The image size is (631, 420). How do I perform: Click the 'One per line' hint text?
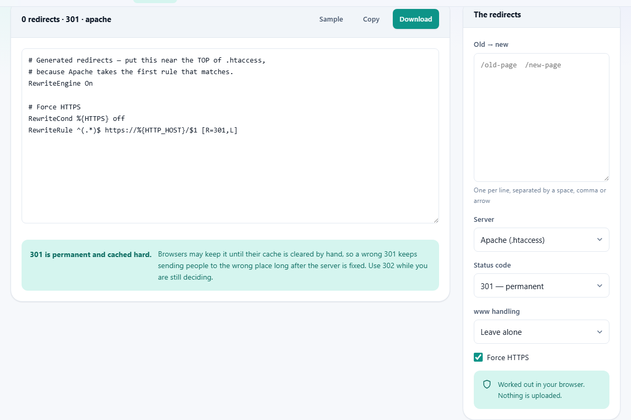(x=540, y=196)
